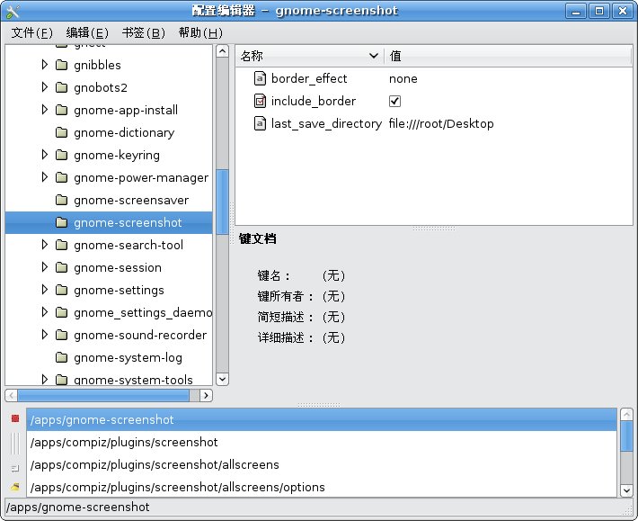Click the search results scroll-down arrow
Image resolution: width=638 pixels, height=521 pixels.
point(626,490)
